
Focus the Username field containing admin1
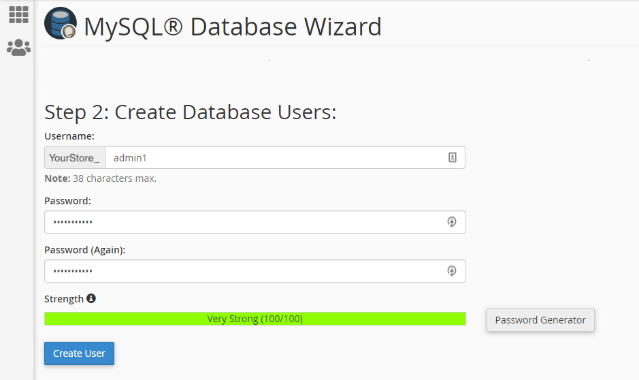272,157
